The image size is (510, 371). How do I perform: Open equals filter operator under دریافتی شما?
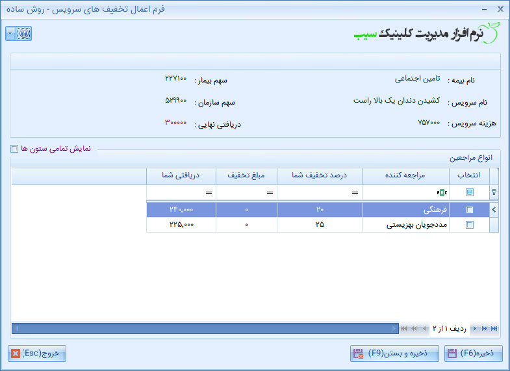click(209, 193)
